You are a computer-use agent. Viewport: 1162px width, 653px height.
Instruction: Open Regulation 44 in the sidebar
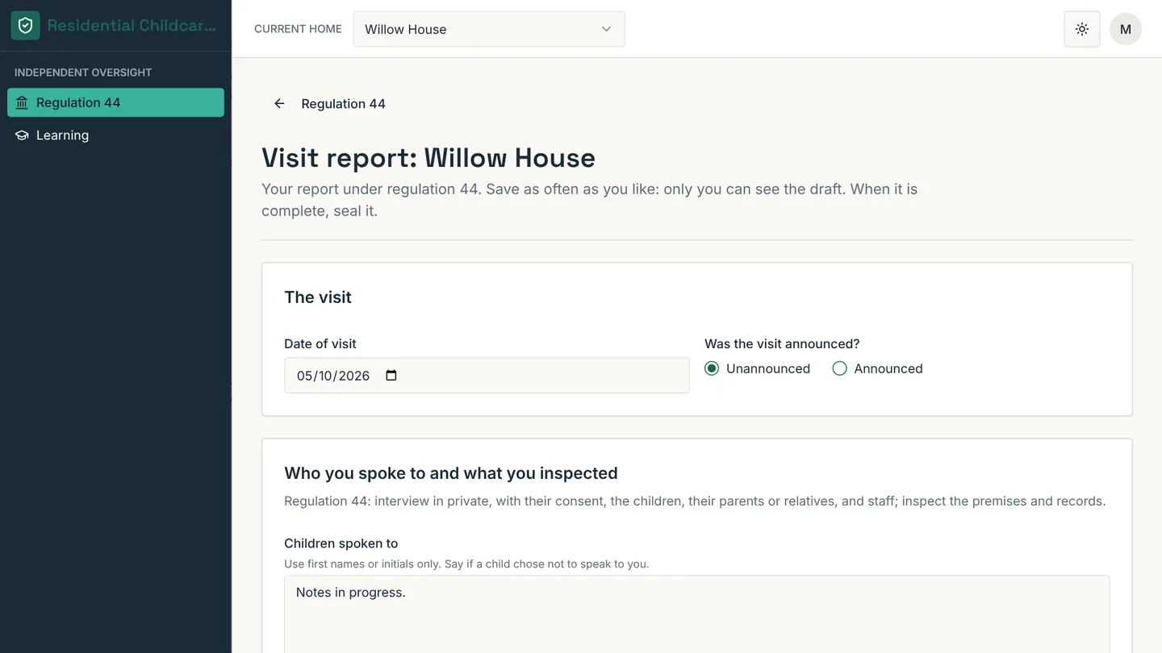click(x=115, y=102)
